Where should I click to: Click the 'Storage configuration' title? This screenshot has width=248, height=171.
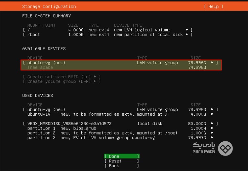coord(49,7)
